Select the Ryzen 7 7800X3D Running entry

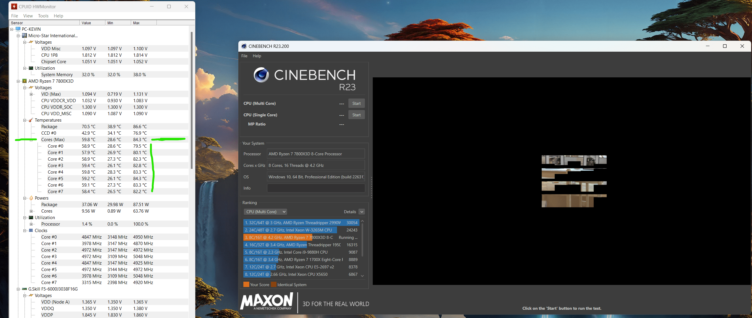(301, 237)
